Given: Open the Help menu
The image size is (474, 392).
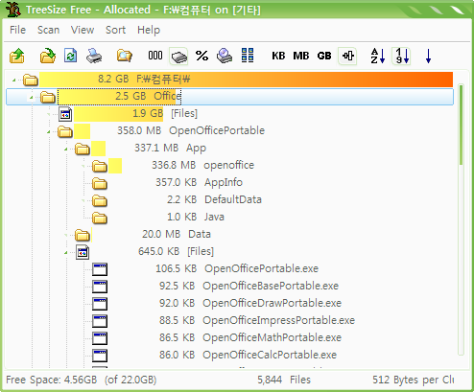Looking at the screenshot, I should tap(149, 30).
